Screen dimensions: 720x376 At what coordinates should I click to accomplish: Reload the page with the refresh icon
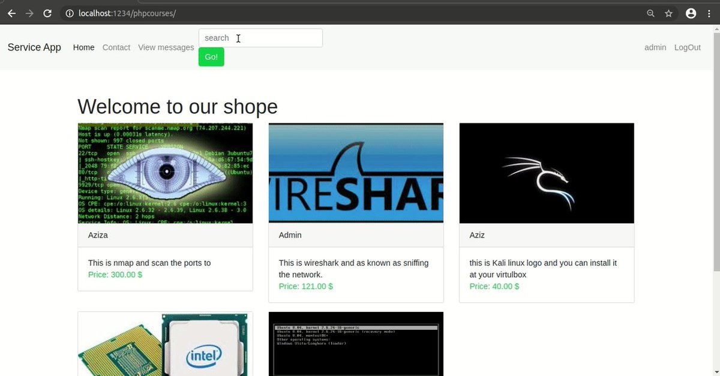tap(47, 13)
